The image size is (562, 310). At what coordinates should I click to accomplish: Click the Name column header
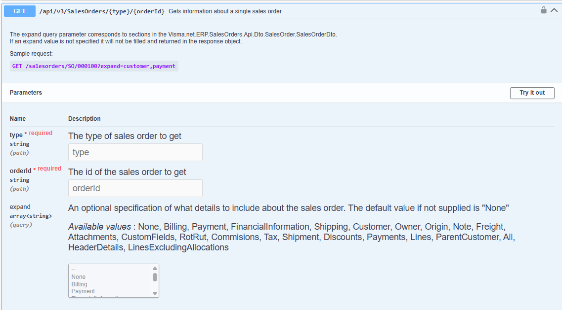coord(18,119)
